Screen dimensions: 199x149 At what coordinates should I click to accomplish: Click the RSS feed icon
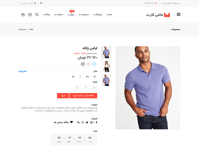78,122
